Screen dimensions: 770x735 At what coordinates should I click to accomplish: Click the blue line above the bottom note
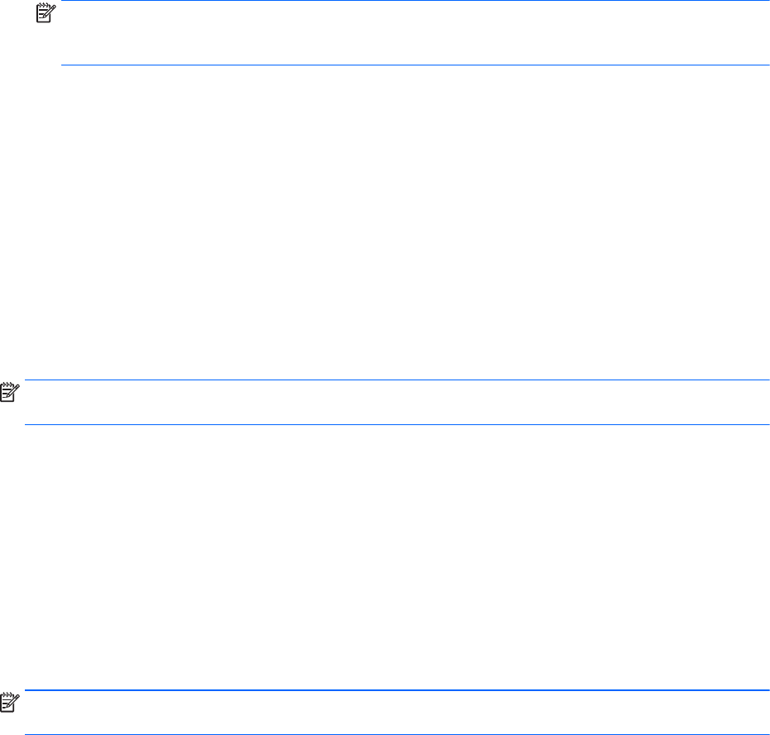[397, 690]
